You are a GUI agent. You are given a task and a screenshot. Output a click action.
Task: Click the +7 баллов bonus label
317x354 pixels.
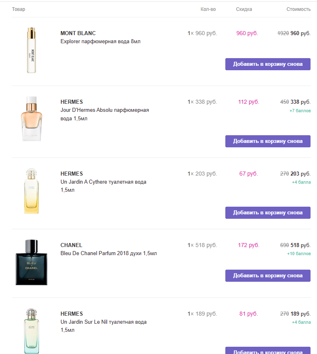coord(300,111)
